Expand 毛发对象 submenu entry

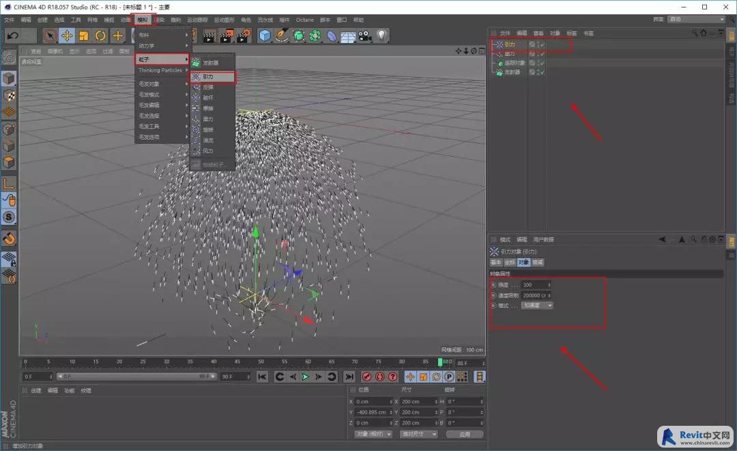[x=162, y=84]
